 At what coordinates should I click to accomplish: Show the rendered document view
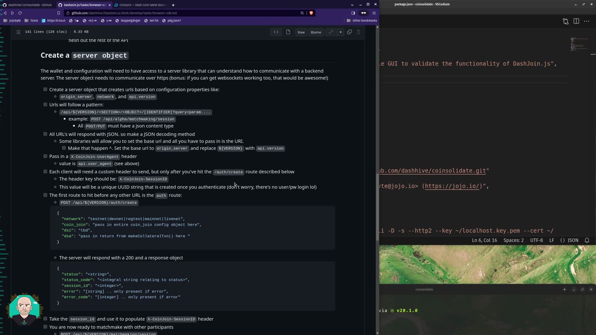pos(288,32)
